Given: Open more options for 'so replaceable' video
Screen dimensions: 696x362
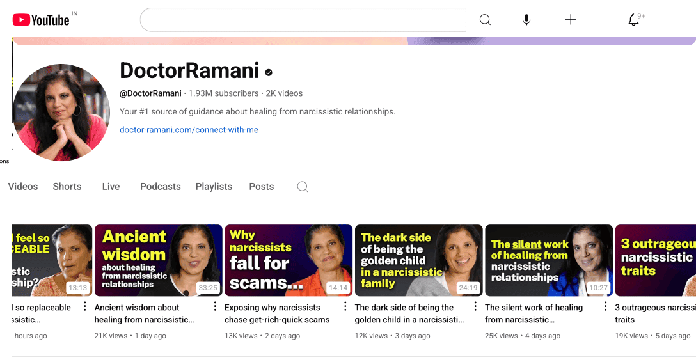Looking at the screenshot, I should pyautogui.click(x=85, y=306).
